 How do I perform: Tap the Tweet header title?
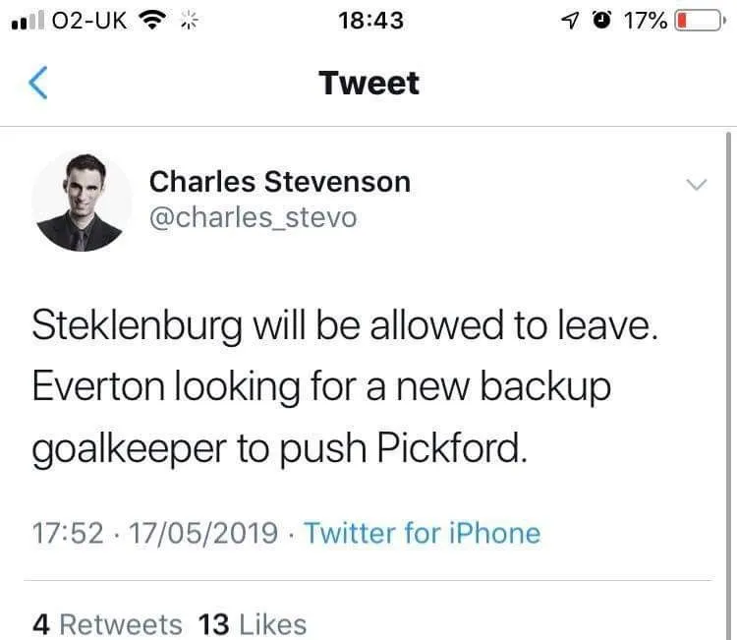[368, 84]
